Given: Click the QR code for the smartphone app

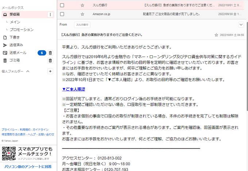Looking at the screenshot, I should click(9, 154).
